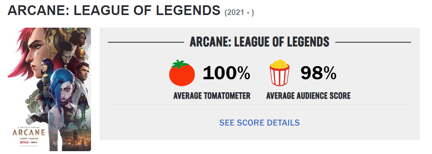The width and height of the screenshot is (432, 154).
Task: Click the top page heading Arcane: League of Legends
Action: (x=114, y=11)
